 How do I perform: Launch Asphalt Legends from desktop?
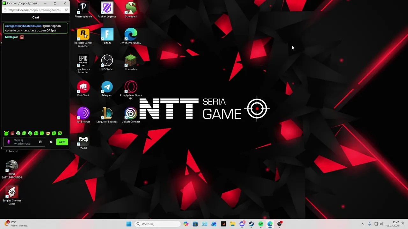point(107,10)
